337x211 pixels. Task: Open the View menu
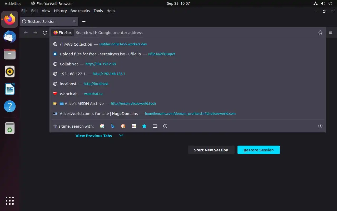click(46, 11)
